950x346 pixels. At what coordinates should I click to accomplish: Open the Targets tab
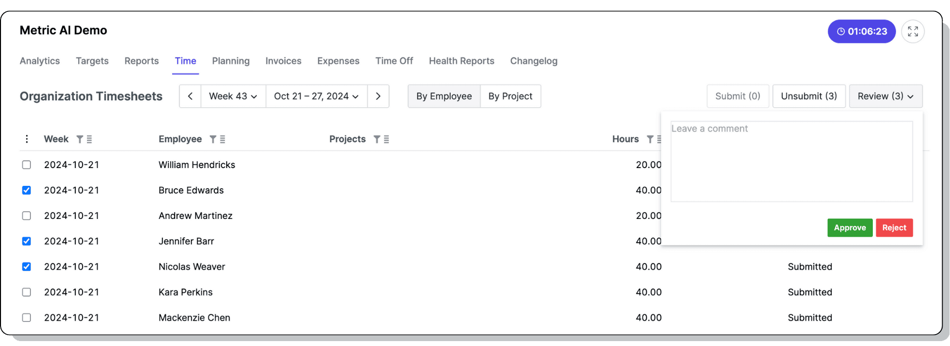tap(92, 61)
